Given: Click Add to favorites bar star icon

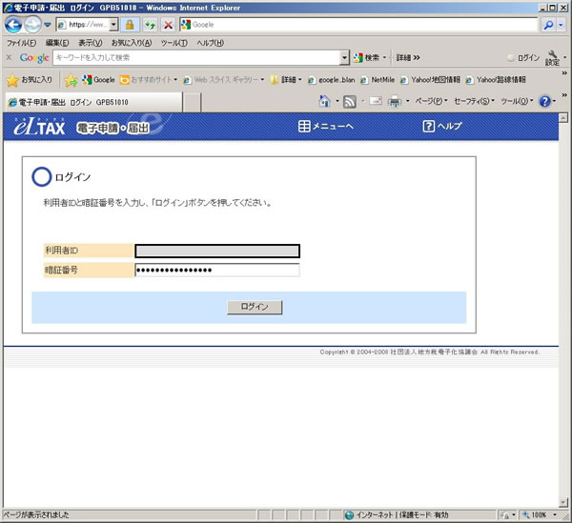Looking at the screenshot, I should pos(71,80).
